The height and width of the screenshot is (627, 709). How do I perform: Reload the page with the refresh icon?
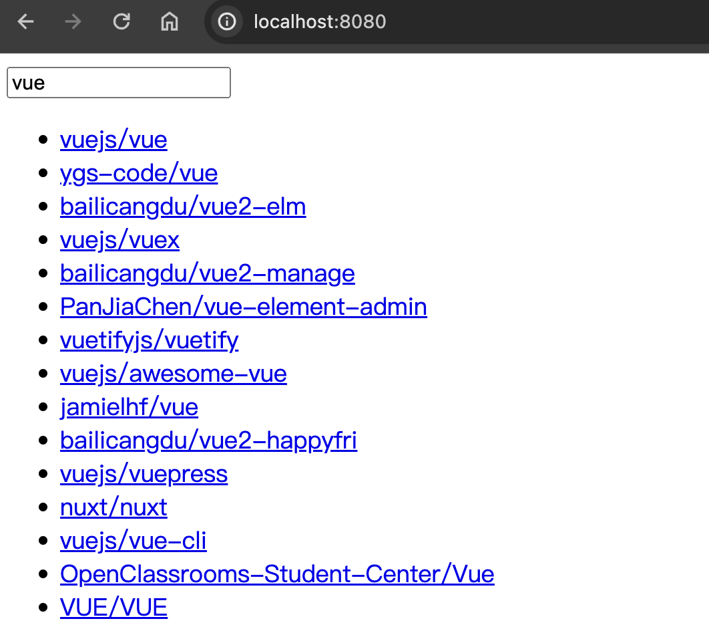pos(122,21)
